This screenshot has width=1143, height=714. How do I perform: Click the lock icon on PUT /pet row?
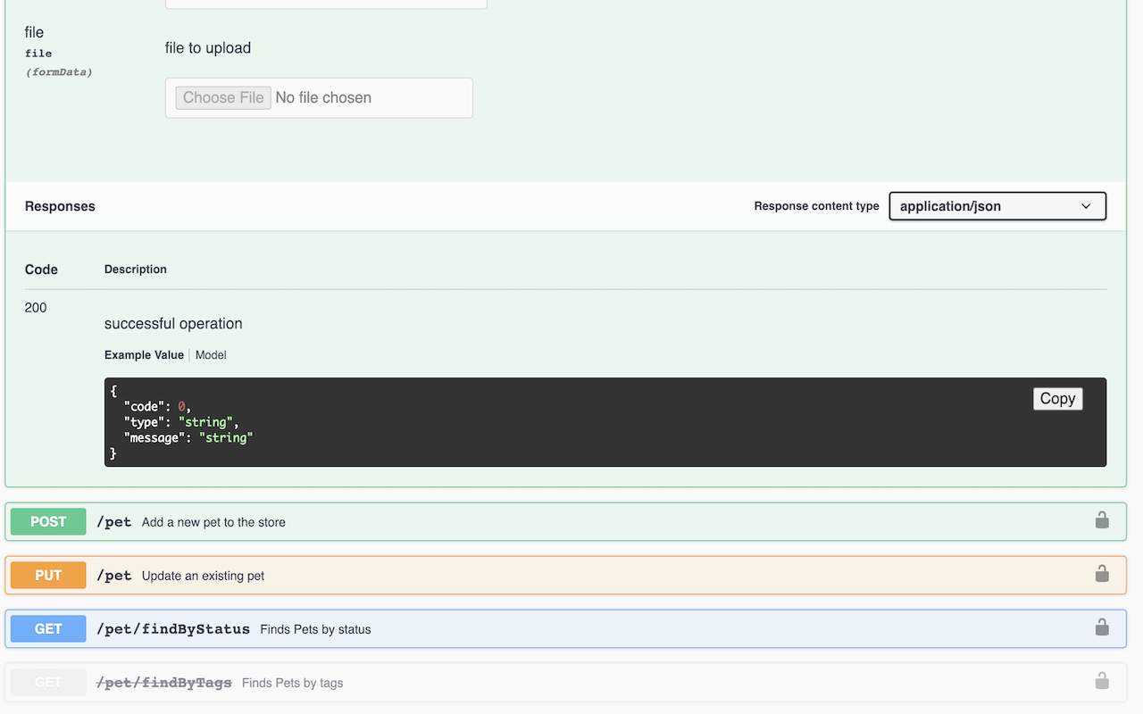coord(1102,574)
